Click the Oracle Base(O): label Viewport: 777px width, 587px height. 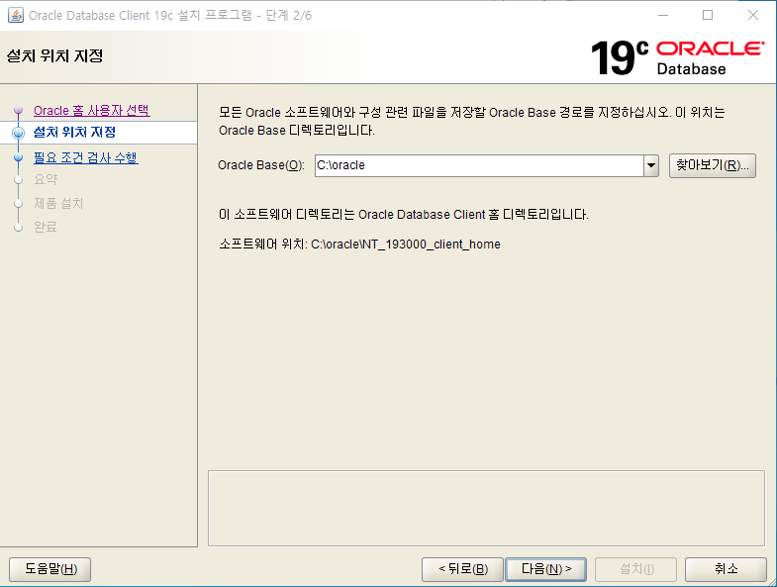coord(261,165)
